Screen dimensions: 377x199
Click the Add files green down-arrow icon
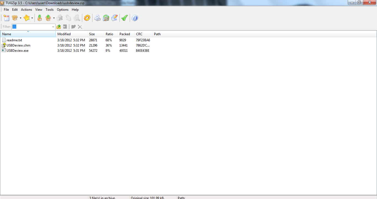[x=40, y=18]
